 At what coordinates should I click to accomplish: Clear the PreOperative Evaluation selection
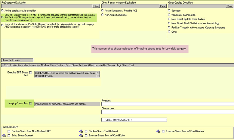(96, 6)
